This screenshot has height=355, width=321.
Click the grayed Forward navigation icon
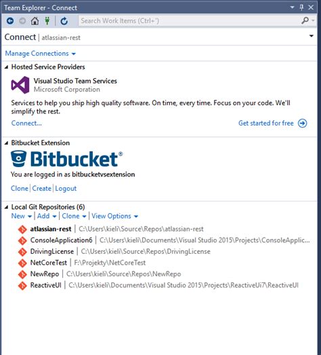click(x=22, y=21)
